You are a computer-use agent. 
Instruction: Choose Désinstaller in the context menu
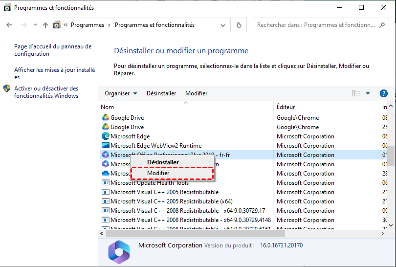click(163, 162)
